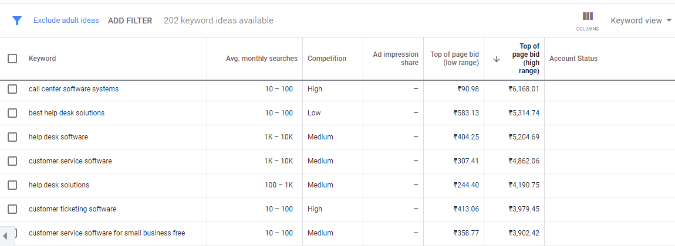
Task: Select the 'customer service software' keyword text
Action: point(70,161)
